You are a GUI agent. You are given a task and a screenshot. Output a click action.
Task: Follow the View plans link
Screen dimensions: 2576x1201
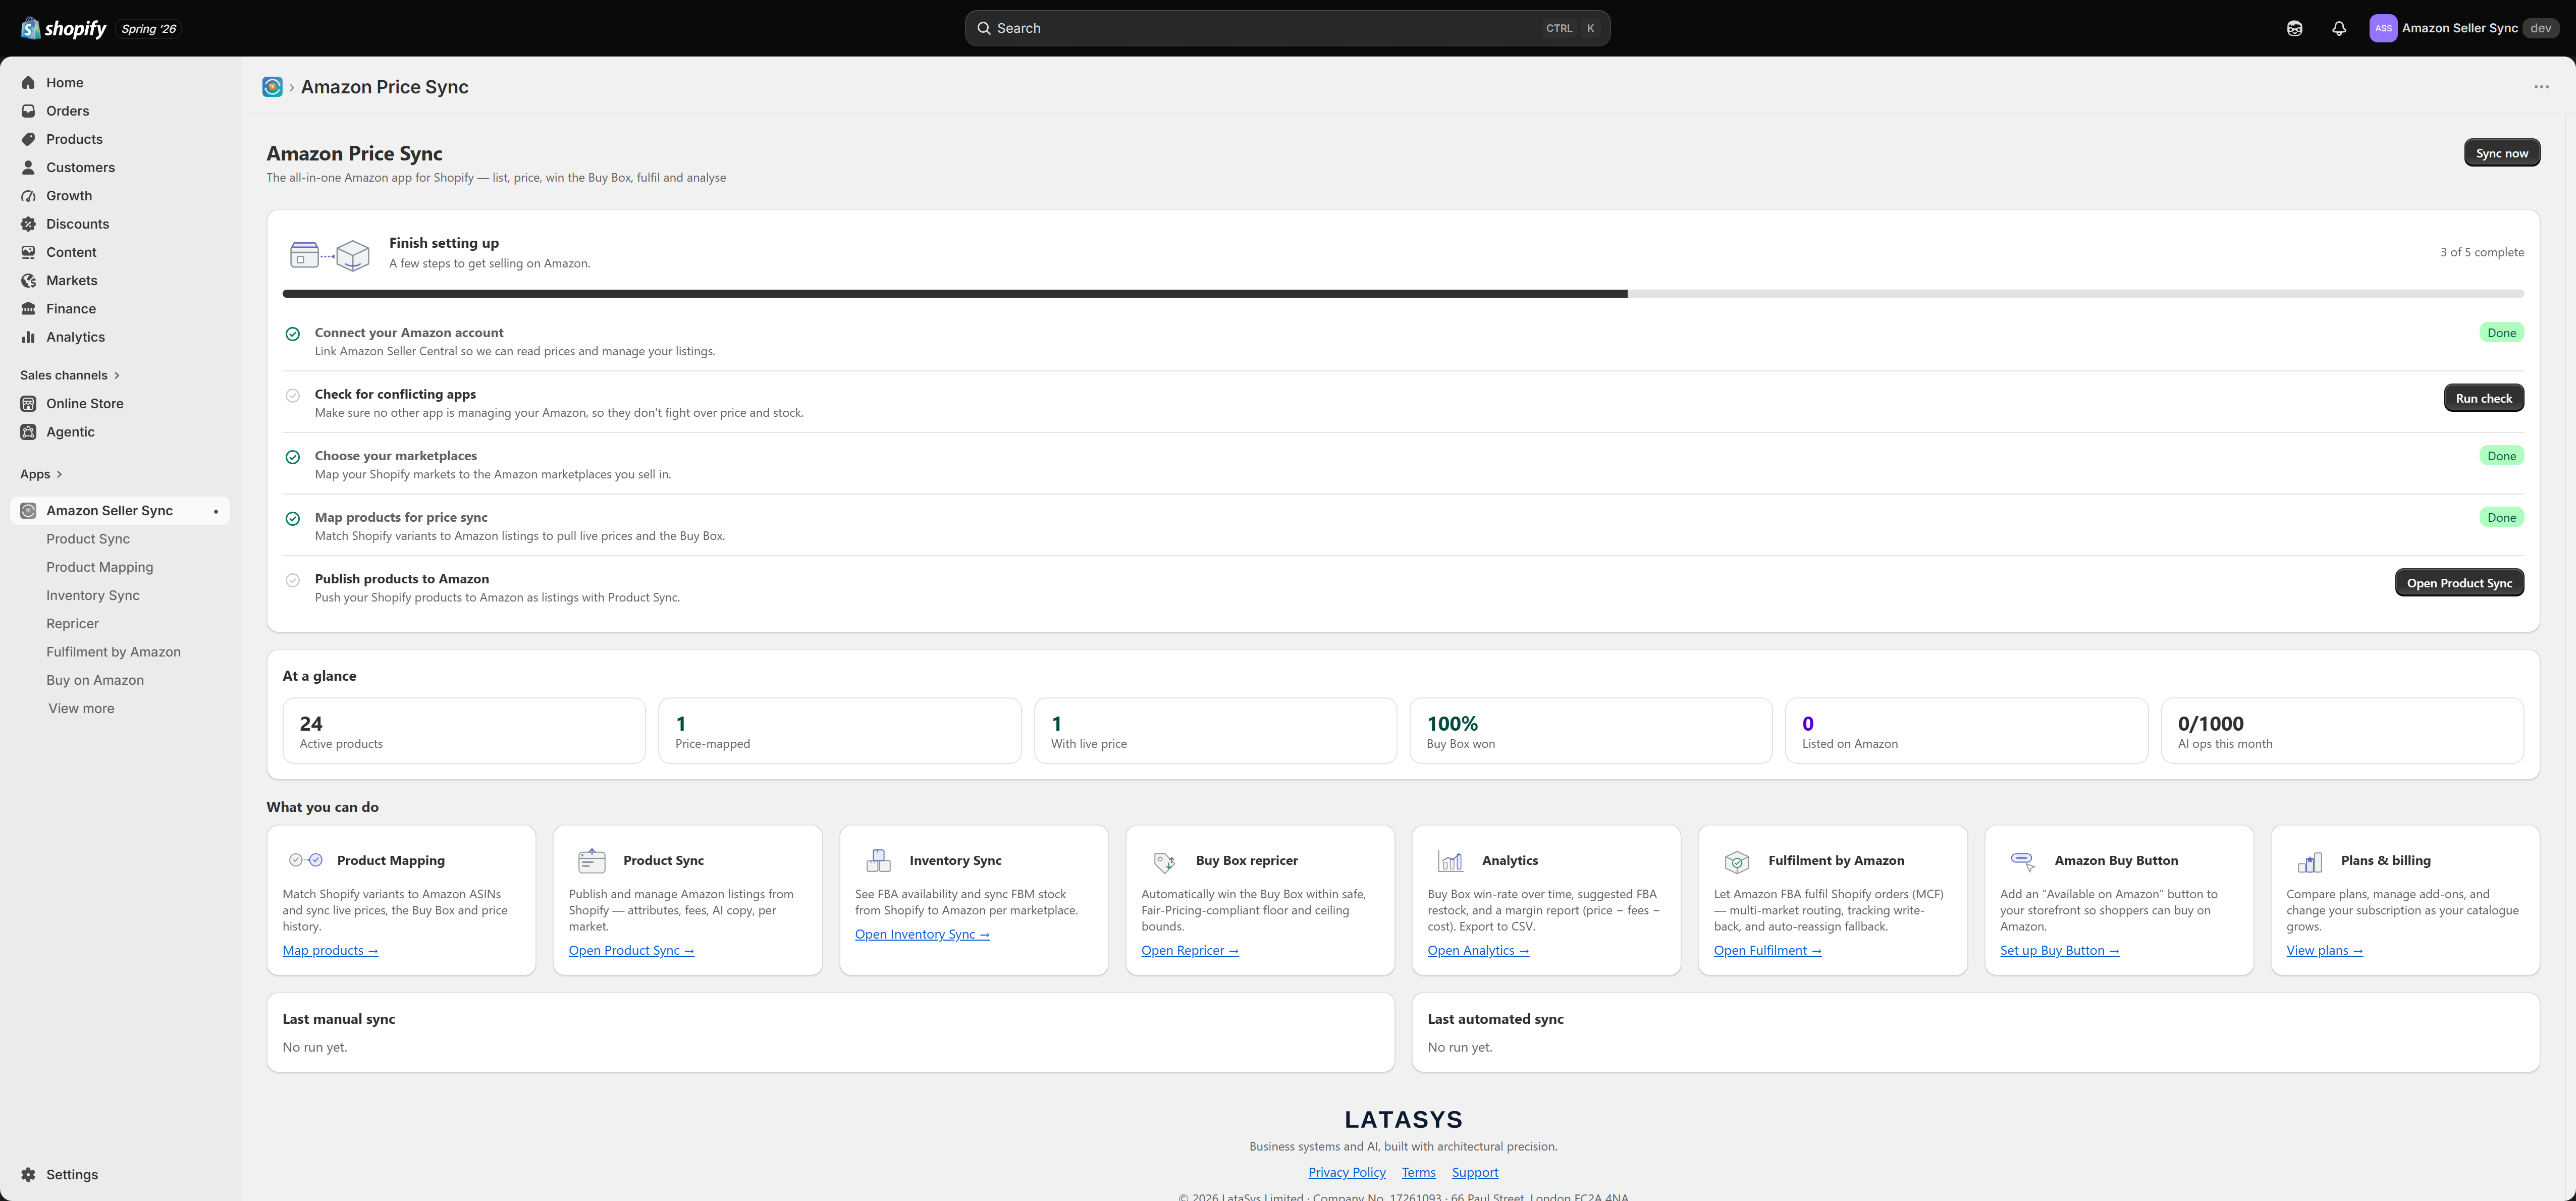click(x=2324, y=950)
